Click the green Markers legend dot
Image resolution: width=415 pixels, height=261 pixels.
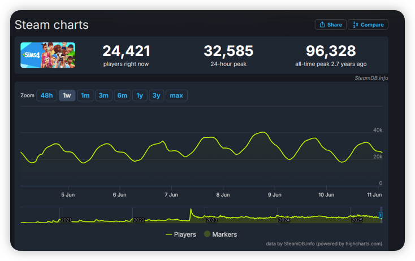click(207, 234)
